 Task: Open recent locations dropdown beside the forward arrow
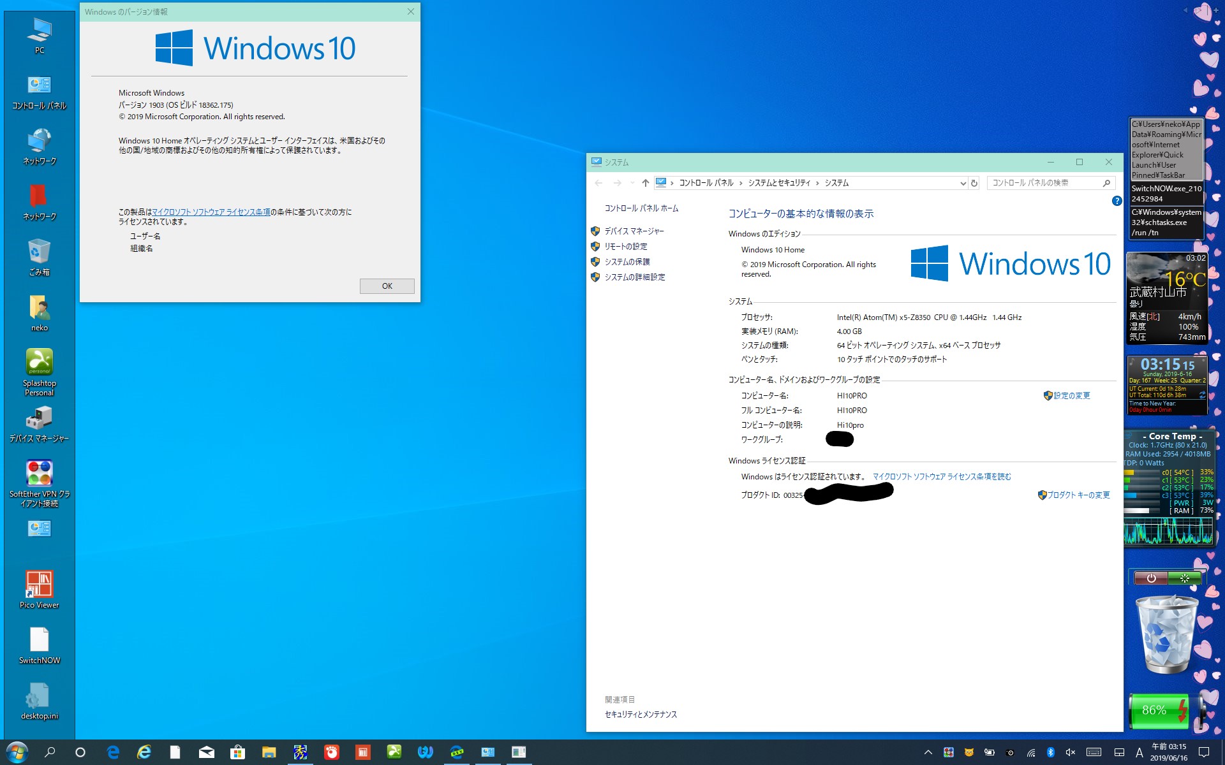[x=632, y=183]
